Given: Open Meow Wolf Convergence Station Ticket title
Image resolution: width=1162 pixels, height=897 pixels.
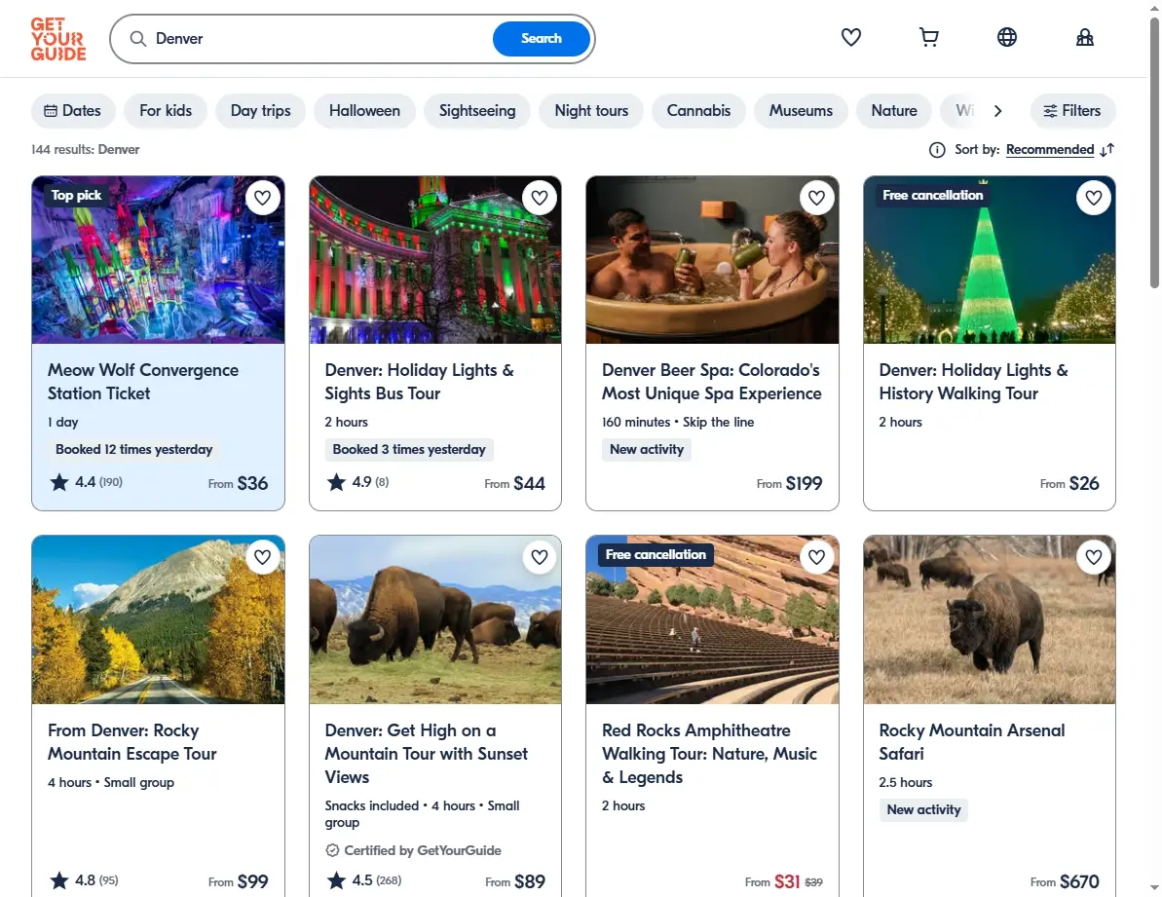Looking at the screenshot, I should (x=143, y=382).
